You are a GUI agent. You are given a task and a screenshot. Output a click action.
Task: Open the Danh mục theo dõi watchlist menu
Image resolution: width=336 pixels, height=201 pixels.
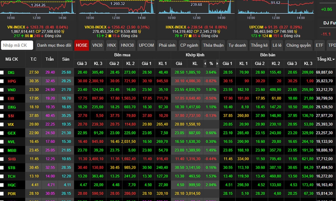point(54,45)
